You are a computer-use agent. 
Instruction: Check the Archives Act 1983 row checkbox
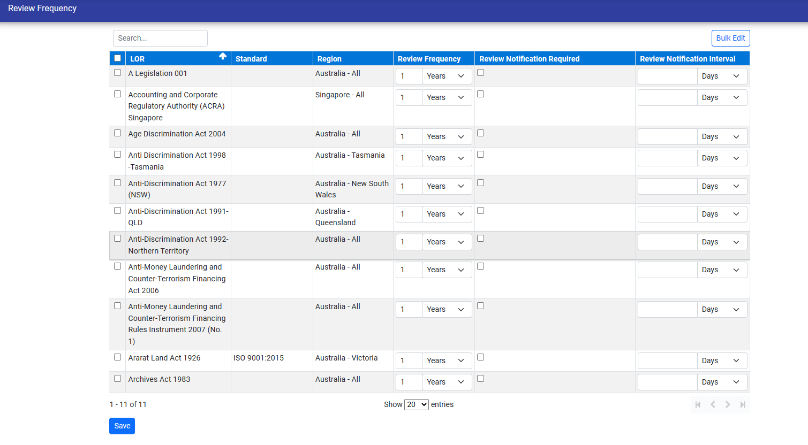[118, 379]
